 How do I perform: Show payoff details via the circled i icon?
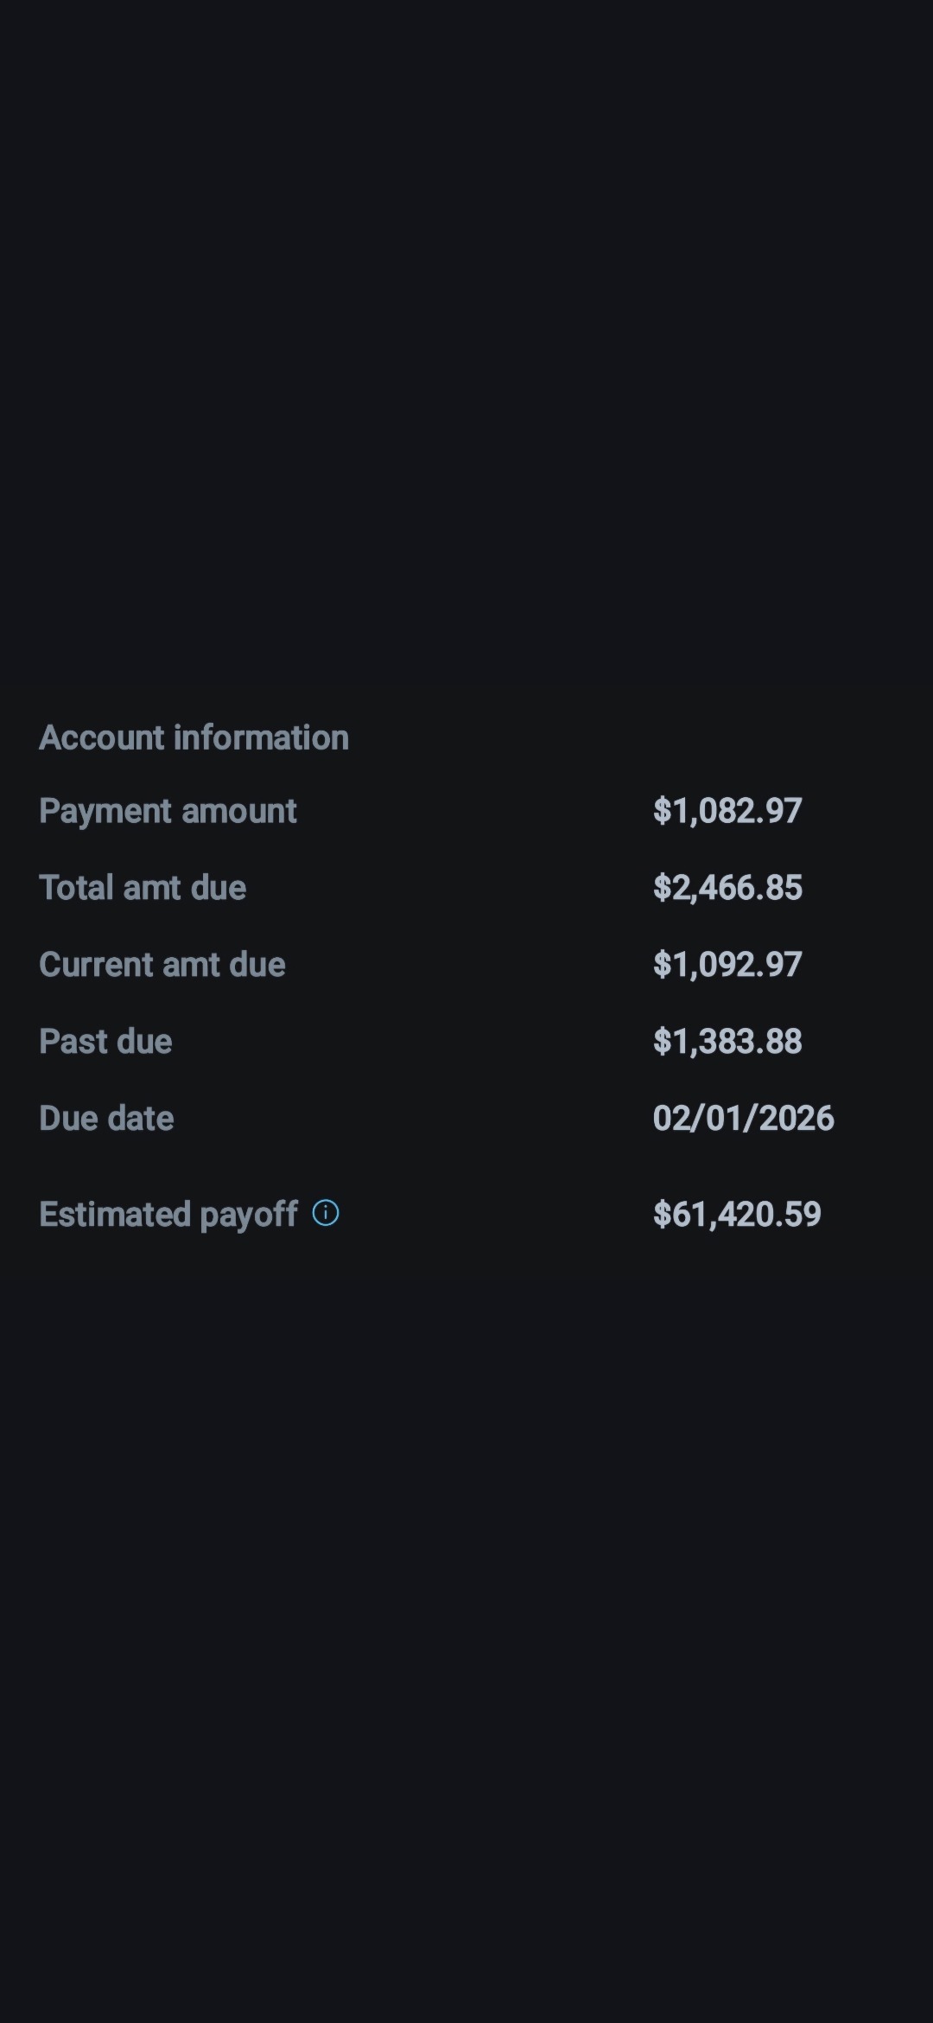point(326,1213)
